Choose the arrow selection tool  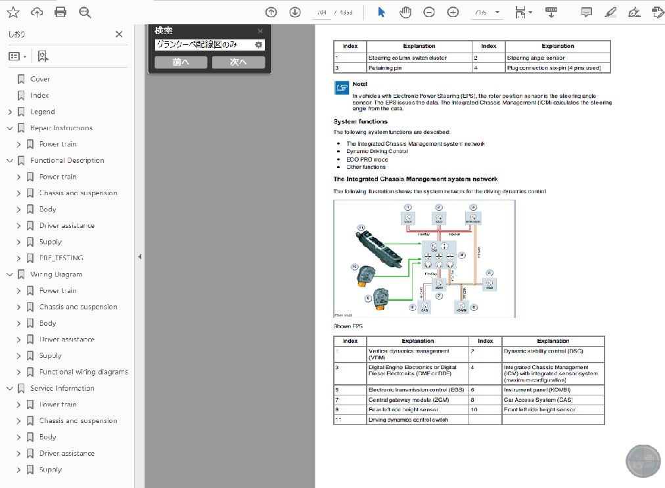[x=381, y=12]
